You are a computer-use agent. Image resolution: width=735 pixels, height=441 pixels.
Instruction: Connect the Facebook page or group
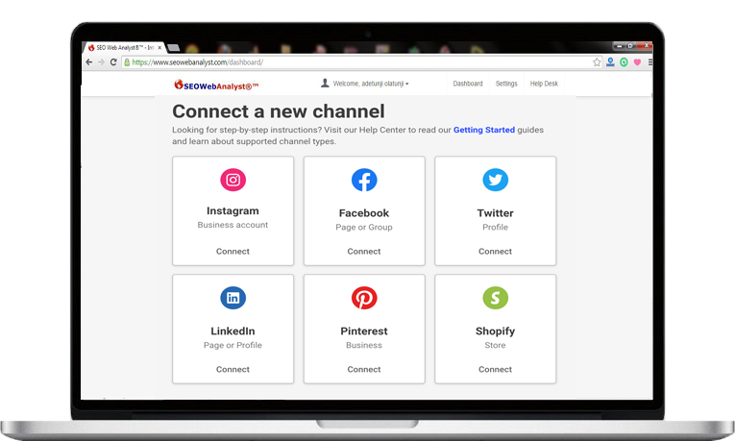click(364, 251)
